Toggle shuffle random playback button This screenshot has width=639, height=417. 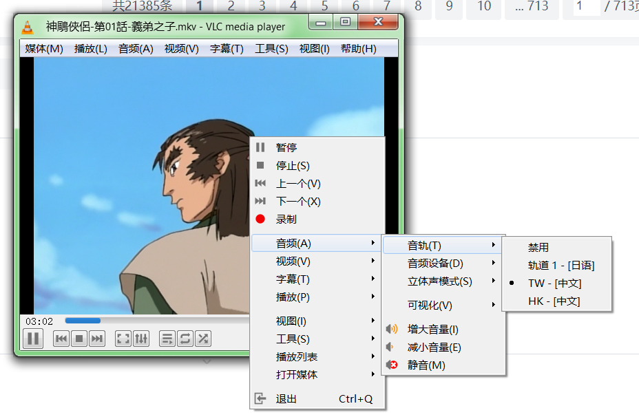click(203, 339)
